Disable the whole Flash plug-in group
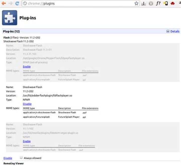This screenshot has height=166, width=181. pyautogui.click(x=8, y=158)
